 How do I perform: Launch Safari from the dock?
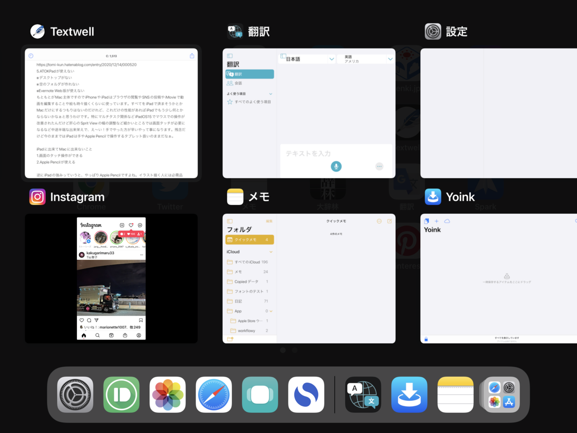point(214,395)
